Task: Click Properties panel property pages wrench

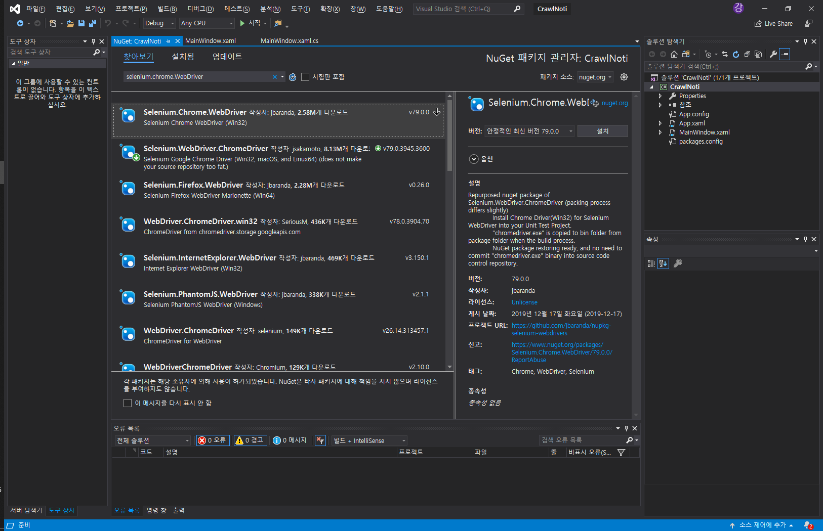Action: 678,263
